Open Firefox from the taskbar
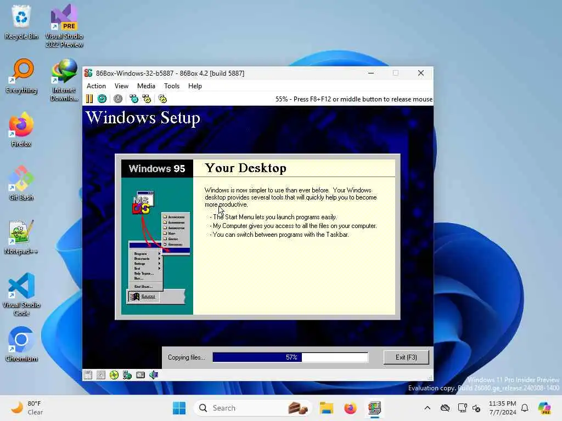562x421 pixels. click(x=350, y=408)
